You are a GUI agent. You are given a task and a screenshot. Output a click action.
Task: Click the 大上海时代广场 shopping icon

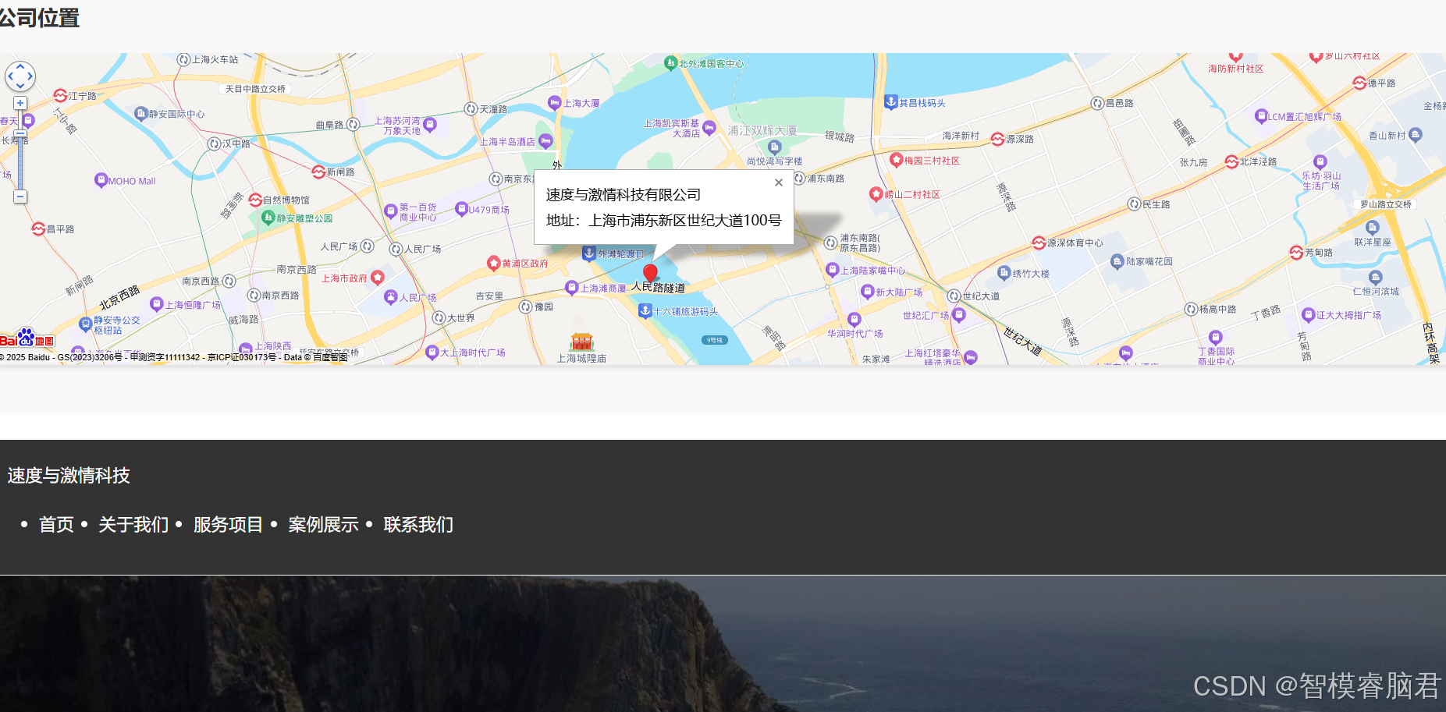(432, 352)
